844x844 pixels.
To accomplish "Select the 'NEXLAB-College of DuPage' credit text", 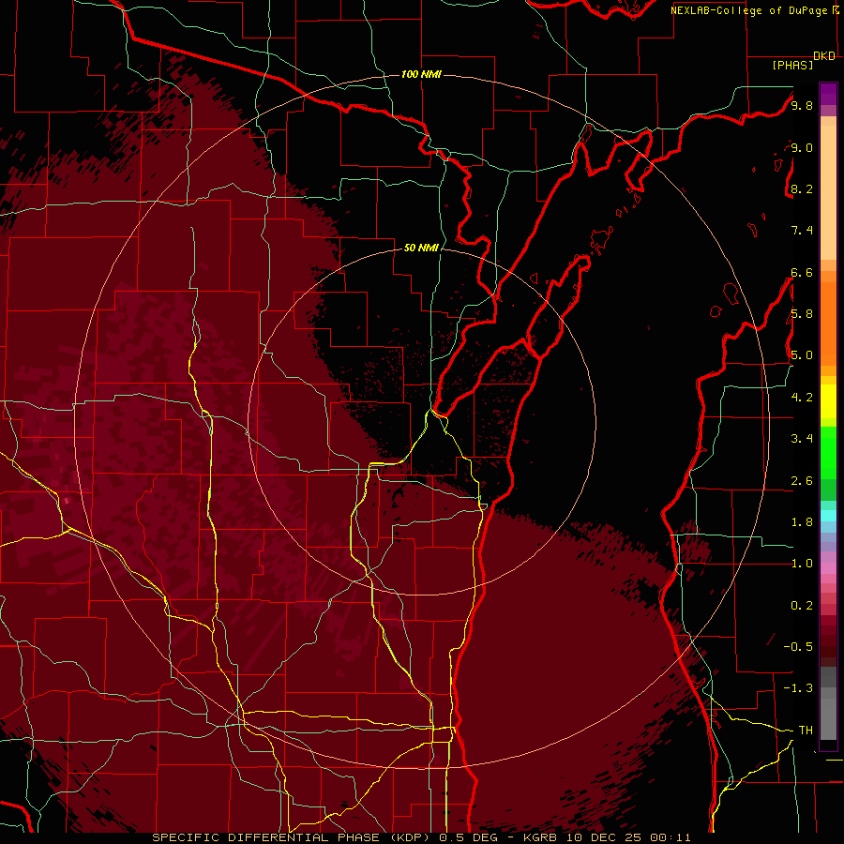I will pos(750,10).
